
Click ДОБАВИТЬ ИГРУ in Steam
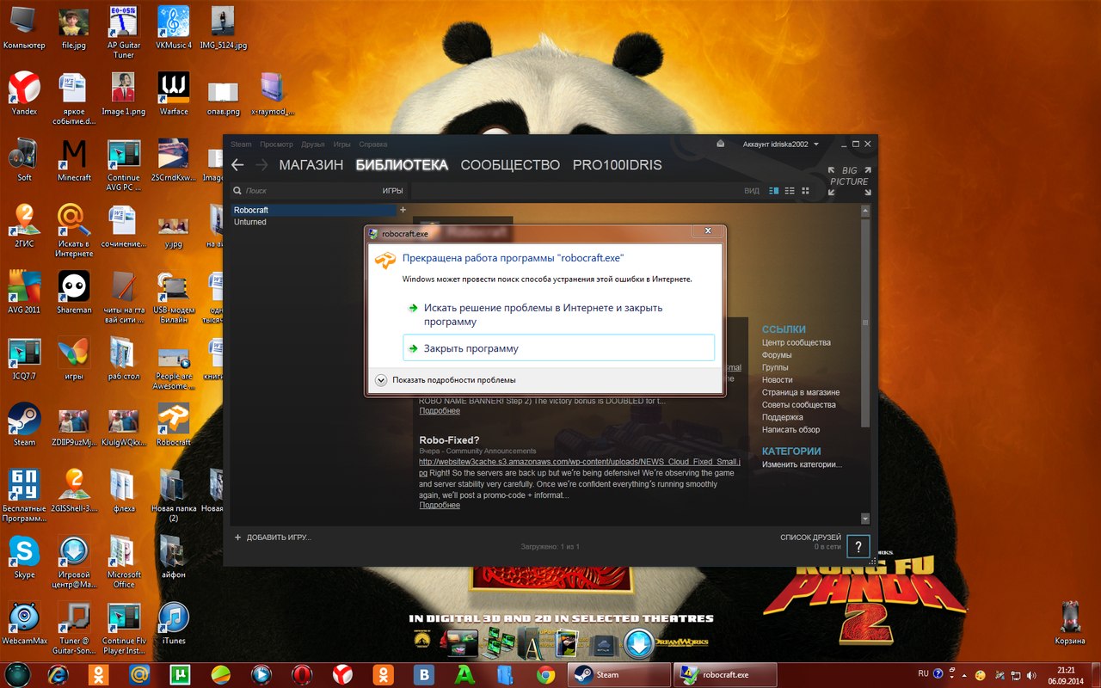pyautogui.click(x=273, y=537)
